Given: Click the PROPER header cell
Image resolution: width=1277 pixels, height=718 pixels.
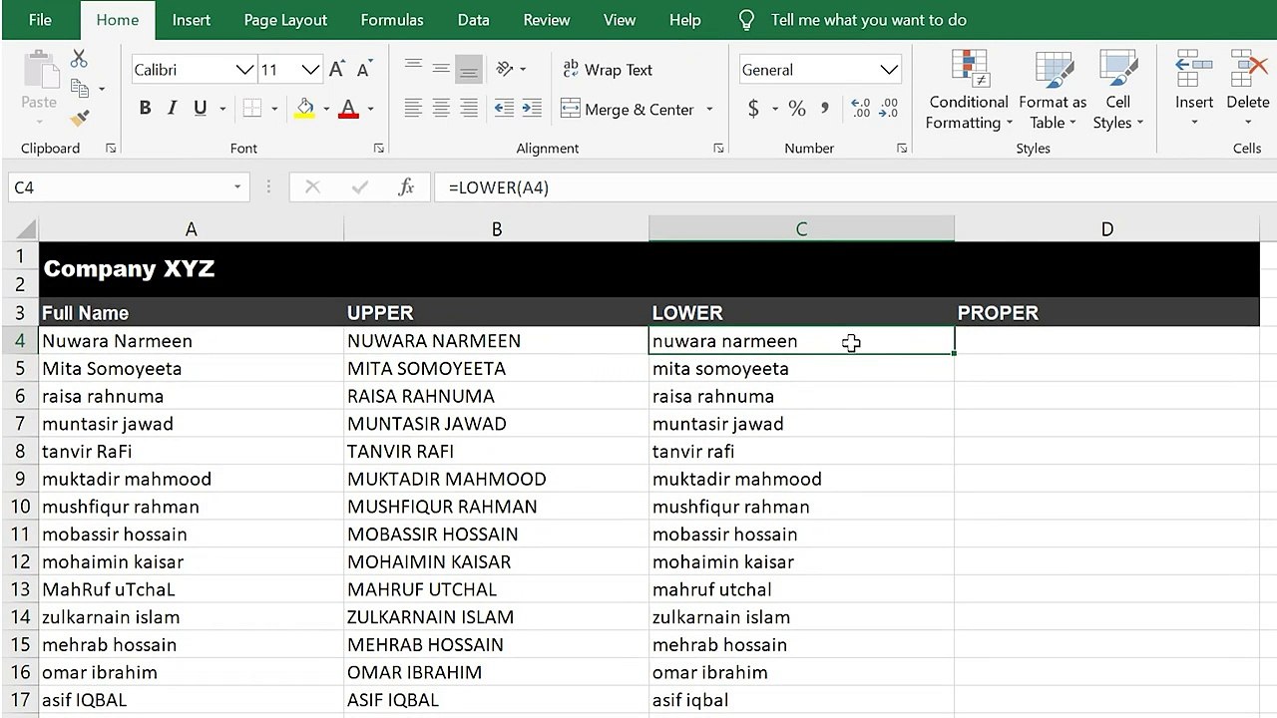Looking at the screenshot, I should (1106, 313).
